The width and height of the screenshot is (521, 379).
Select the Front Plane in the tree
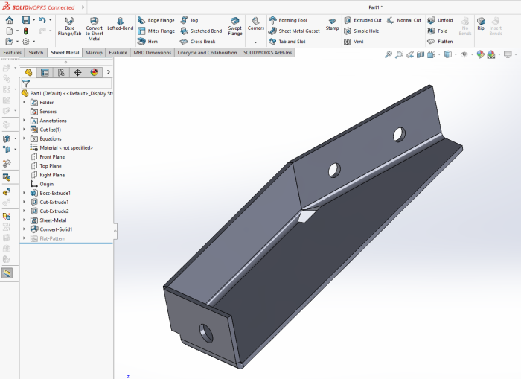(x=52, y=157)
